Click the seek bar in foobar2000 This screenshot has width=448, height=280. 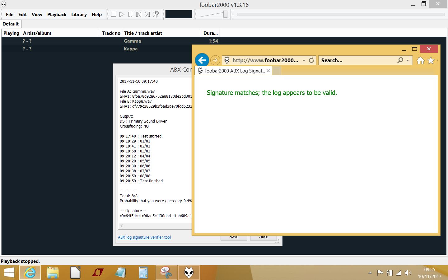point(341,14)
